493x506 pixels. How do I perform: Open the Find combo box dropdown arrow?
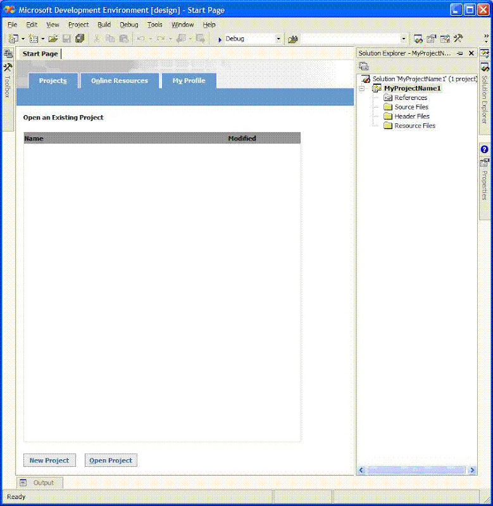[x=404, y=39]
